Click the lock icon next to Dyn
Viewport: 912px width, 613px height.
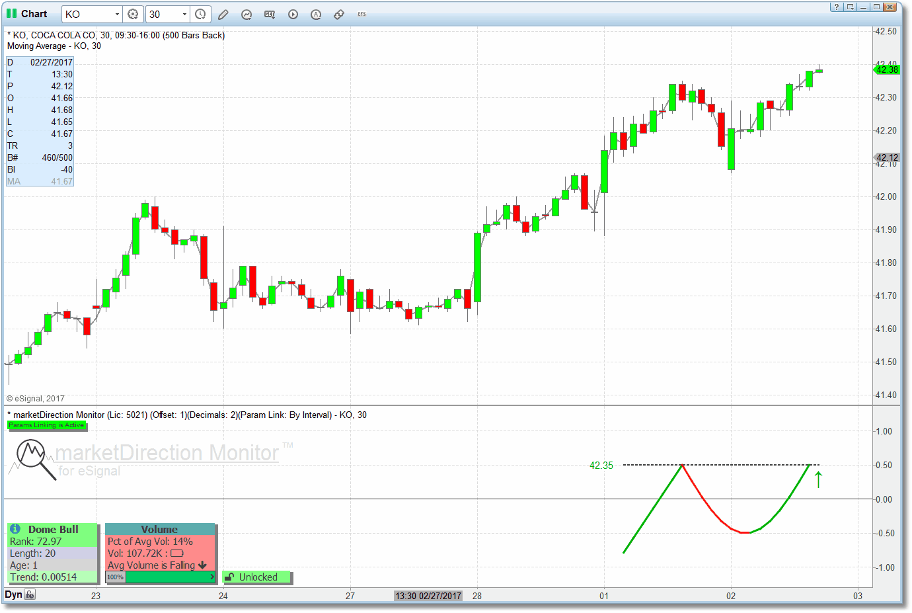[x=30, y=594]
